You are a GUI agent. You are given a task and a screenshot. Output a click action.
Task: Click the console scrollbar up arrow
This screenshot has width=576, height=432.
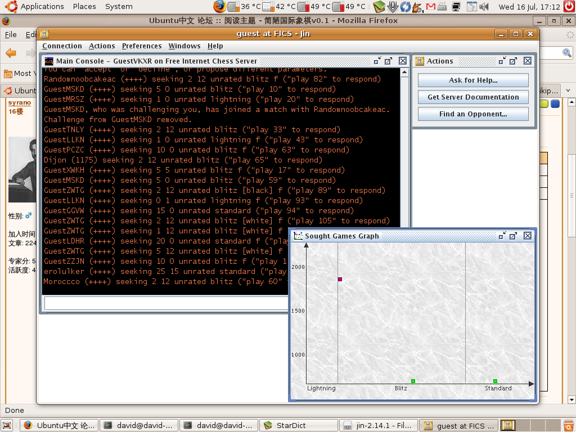tap(404, 73)
